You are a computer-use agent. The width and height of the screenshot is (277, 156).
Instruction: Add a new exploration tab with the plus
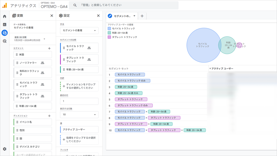142,16
